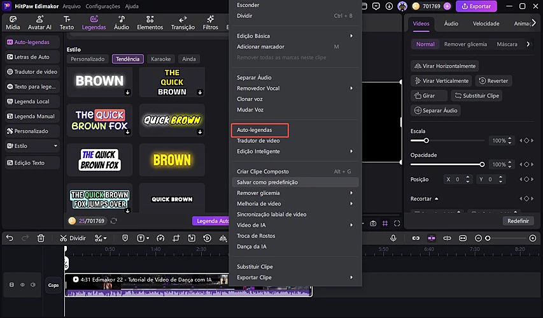Select Tradutor de vídeo in sidebar
The height and width of the screenshot is (318, 543).
(32, 72)
